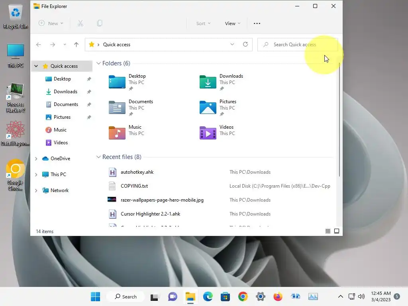
Task: Open Microsoft Store from taskbar
Action: click(225, 296)
